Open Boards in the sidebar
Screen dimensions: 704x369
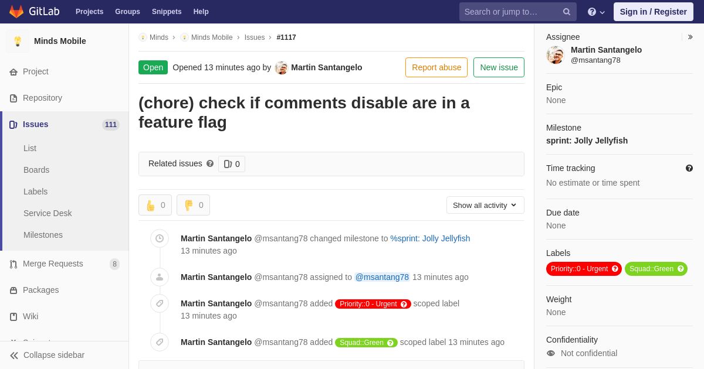tap(36, 170)
